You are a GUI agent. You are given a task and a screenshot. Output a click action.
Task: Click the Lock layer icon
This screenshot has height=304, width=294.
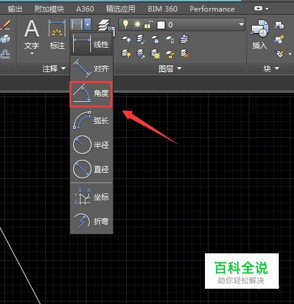[170, 39]
